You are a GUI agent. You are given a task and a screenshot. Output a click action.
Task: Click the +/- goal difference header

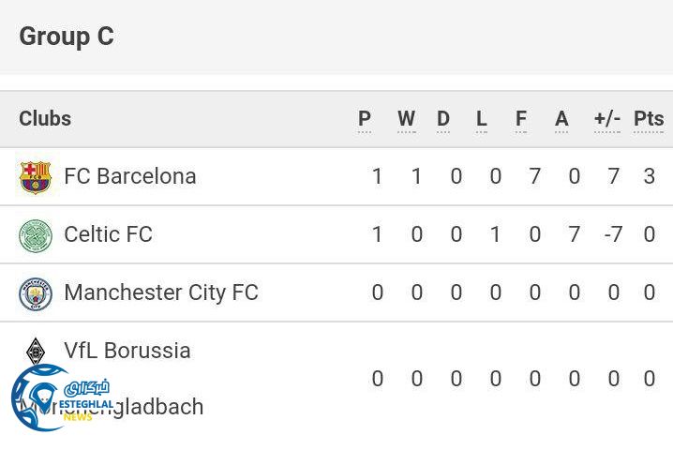(x=607, y=119)
